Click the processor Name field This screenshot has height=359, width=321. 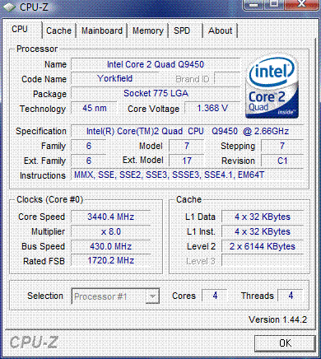pos(156,64)
